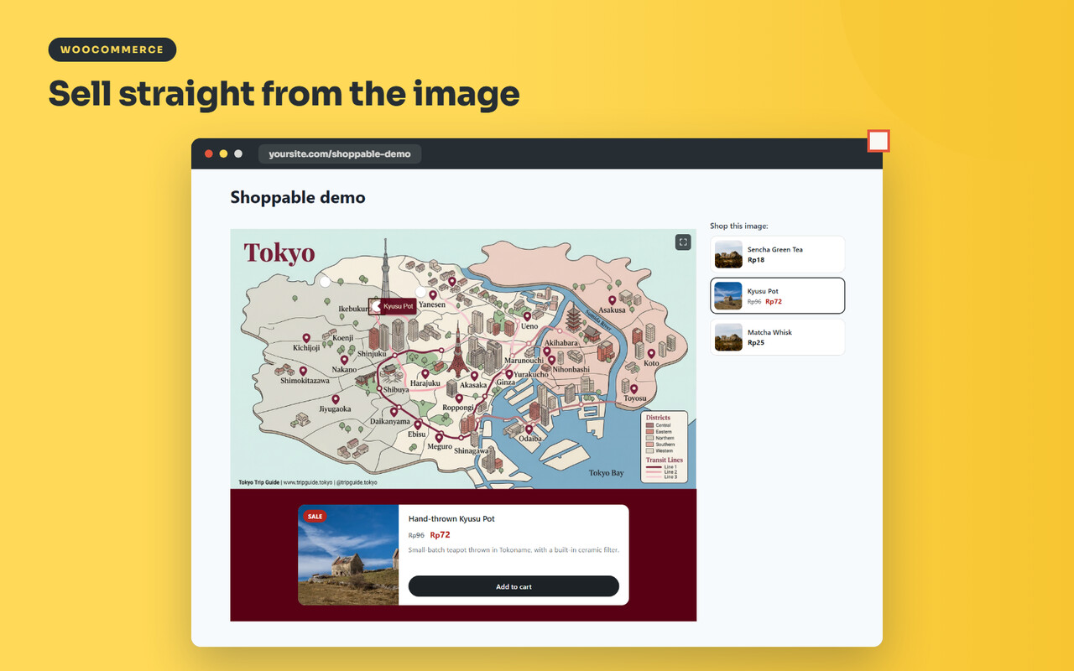Click the "Shop this image:" label
The width and height of the screenshot is (1074, 671).
click(x=739, y=226)
